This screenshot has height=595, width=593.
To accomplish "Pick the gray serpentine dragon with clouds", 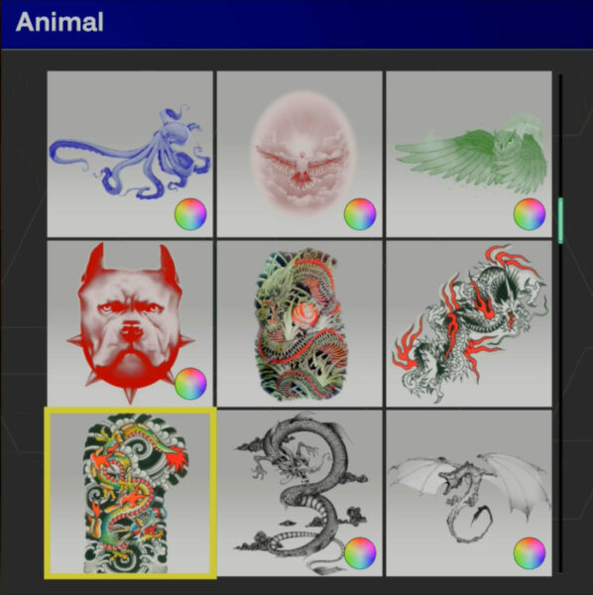I will (299, 493).
